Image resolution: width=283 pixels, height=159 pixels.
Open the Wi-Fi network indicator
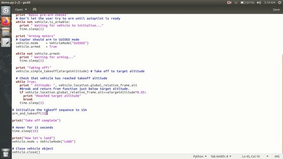(x=236, y=3)
